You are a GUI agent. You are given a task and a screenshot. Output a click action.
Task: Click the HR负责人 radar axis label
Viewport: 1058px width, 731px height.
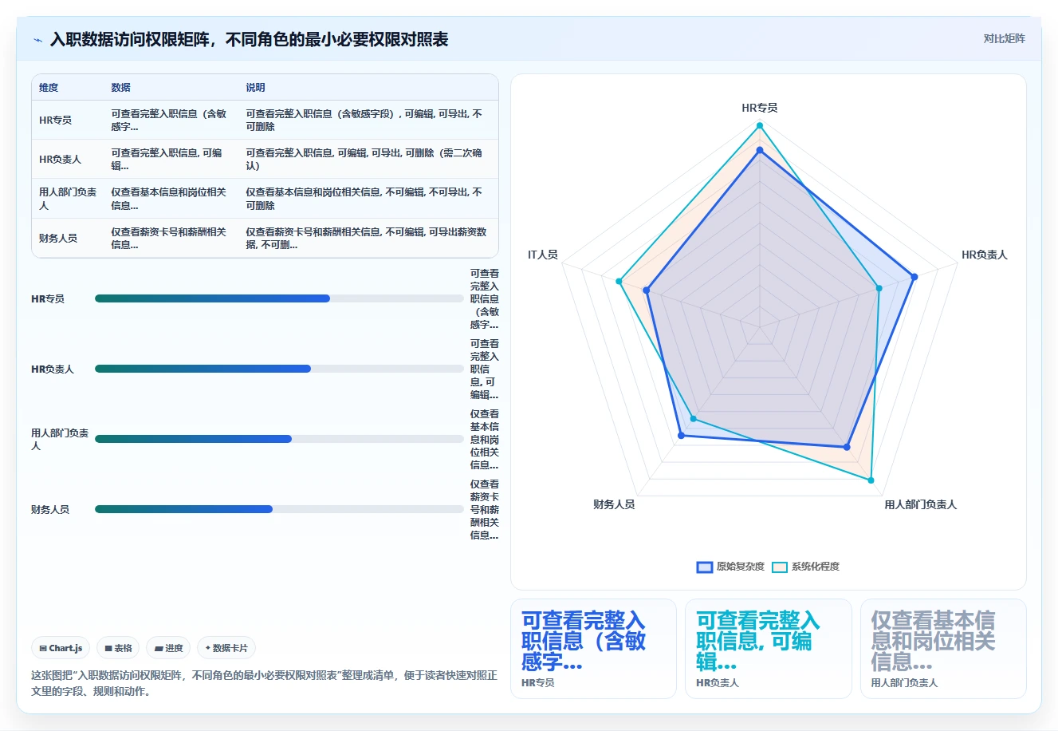(x=984, y=255)
